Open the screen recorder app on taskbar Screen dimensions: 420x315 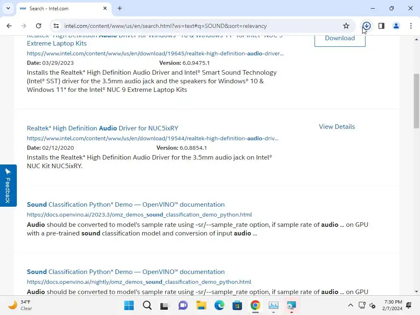[x=292, y=305]
